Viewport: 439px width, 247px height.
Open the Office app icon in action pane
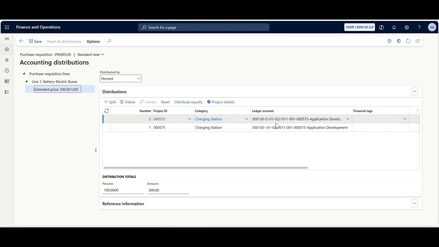[x=399, y=41]
